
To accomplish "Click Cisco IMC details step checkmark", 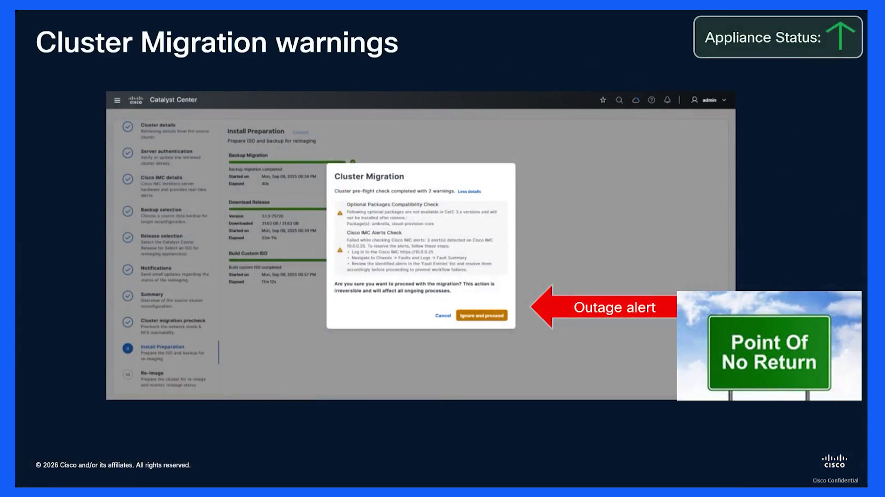I will coord(128,179).
